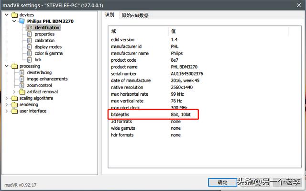306x191 pixels.
Task: Select the hdr formats row
Action: [205, 135]
